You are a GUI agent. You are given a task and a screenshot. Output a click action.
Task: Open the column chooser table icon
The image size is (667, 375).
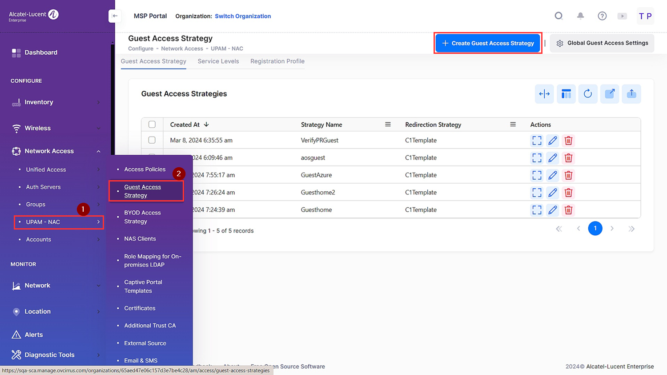(x=566, y=94)
